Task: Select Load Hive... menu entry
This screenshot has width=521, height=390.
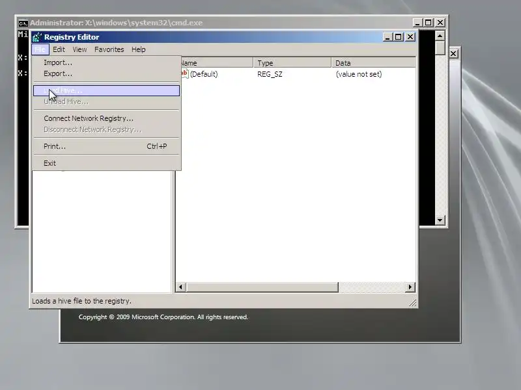Action: coord(106,90)
